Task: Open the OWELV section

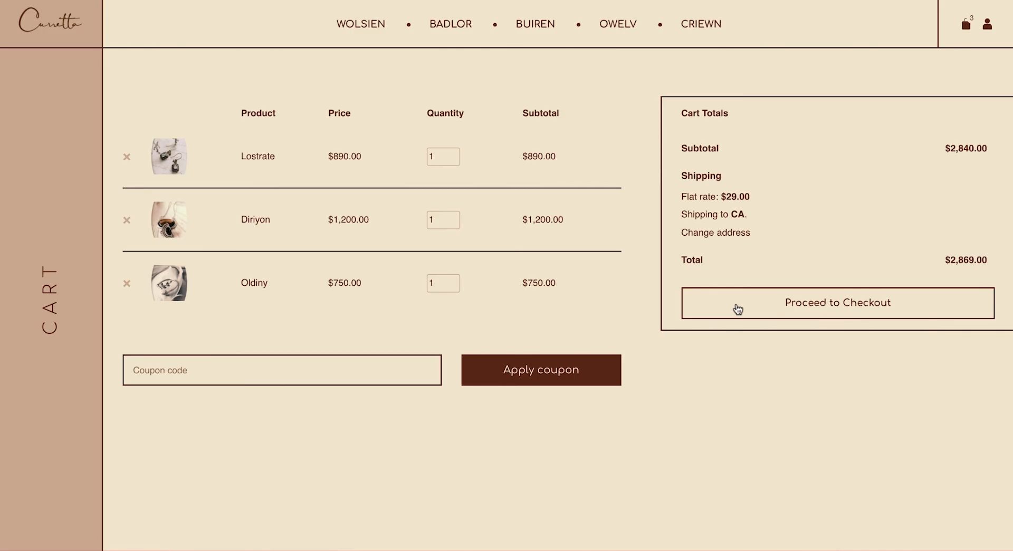Action: 618,24
